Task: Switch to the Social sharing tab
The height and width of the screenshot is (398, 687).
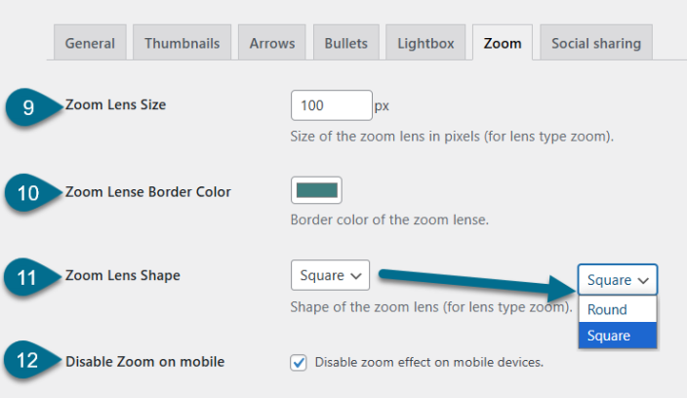Action: pyautogui.click(x=596, y=43)
